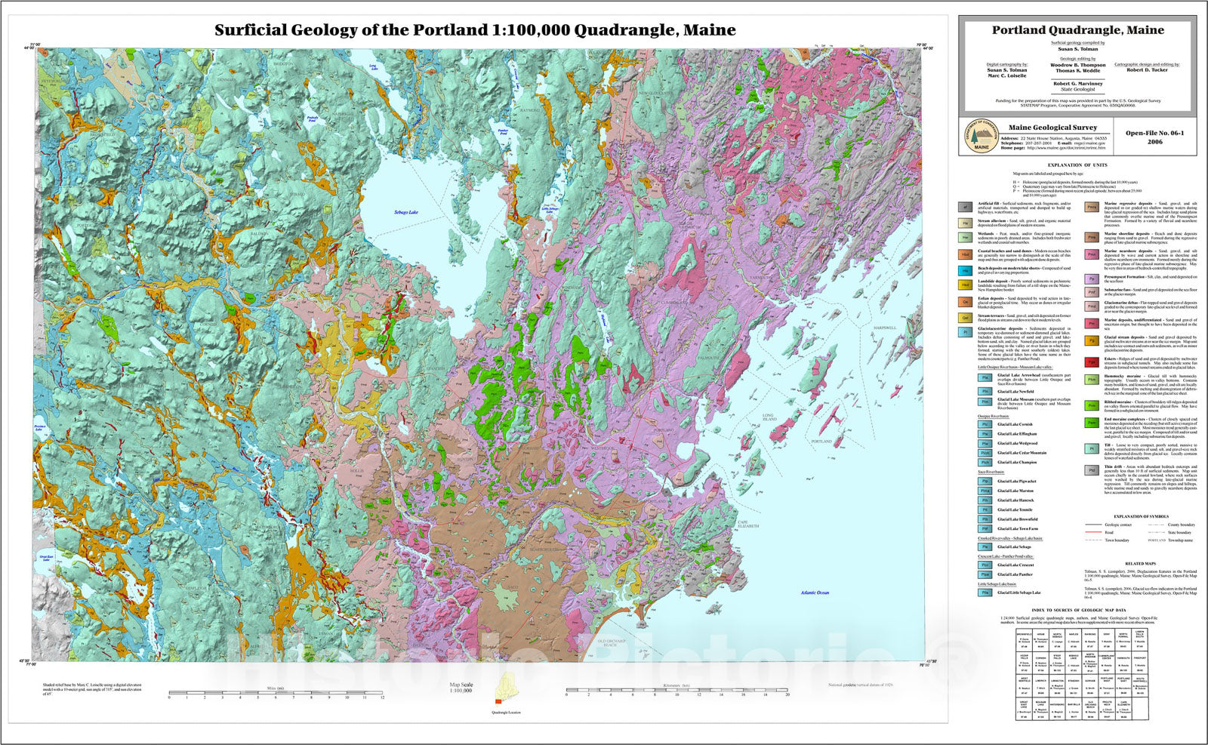Select the Glacial Lake Crescent swatch
The height and width of the screenshot is (745, 1208).
(x=985, y=565)
